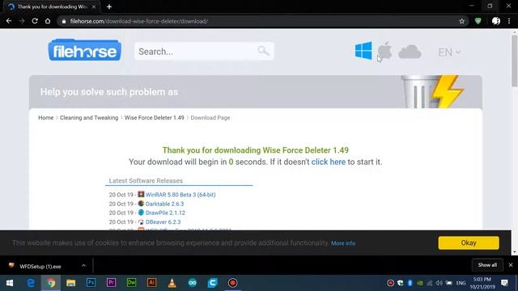Expand WFDSetup download options chevron
518x291 pixels.
coord(83,266)
